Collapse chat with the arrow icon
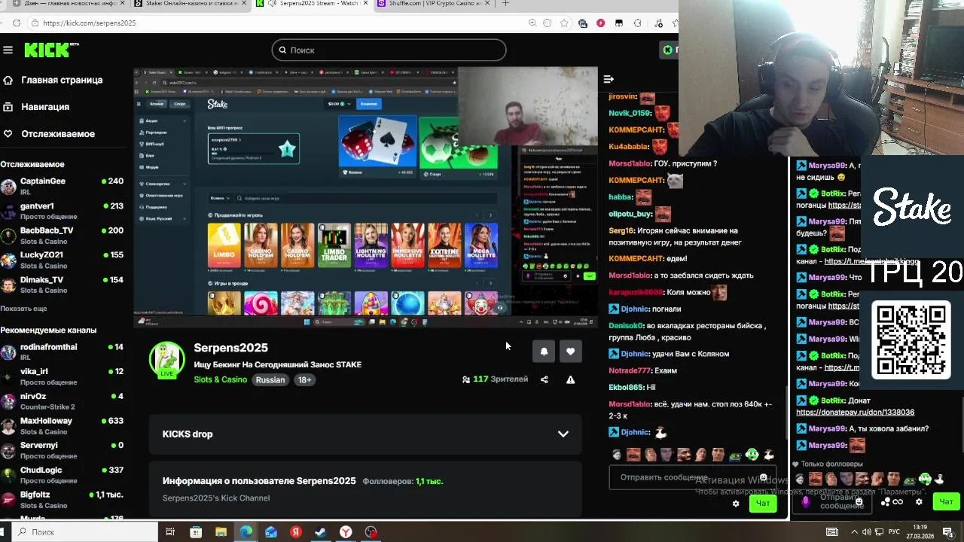 609,79
